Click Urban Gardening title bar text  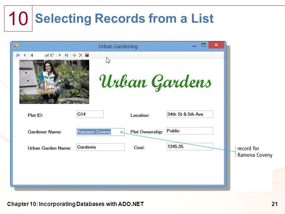(x=118, y=46)
